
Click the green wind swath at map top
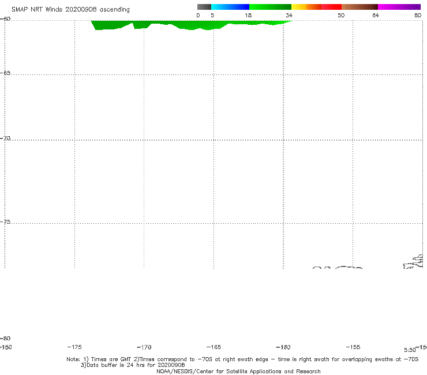190,25
